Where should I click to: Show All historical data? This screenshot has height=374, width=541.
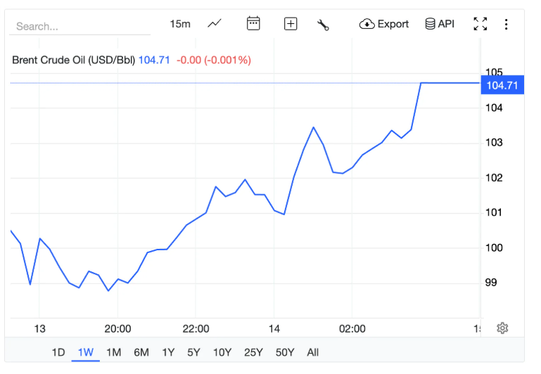click(313, 352)
